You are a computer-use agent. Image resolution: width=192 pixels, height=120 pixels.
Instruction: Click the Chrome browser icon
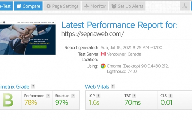(103, 66)
